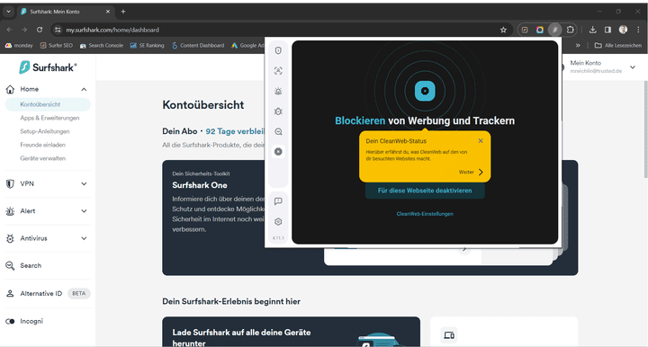Open the VPN shield icon in extension sidebar
The image size is (648, 347).
pyautogui.click(x=278, y=50)
